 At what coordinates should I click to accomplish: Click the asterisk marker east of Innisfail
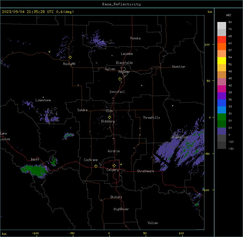point(142,85)
